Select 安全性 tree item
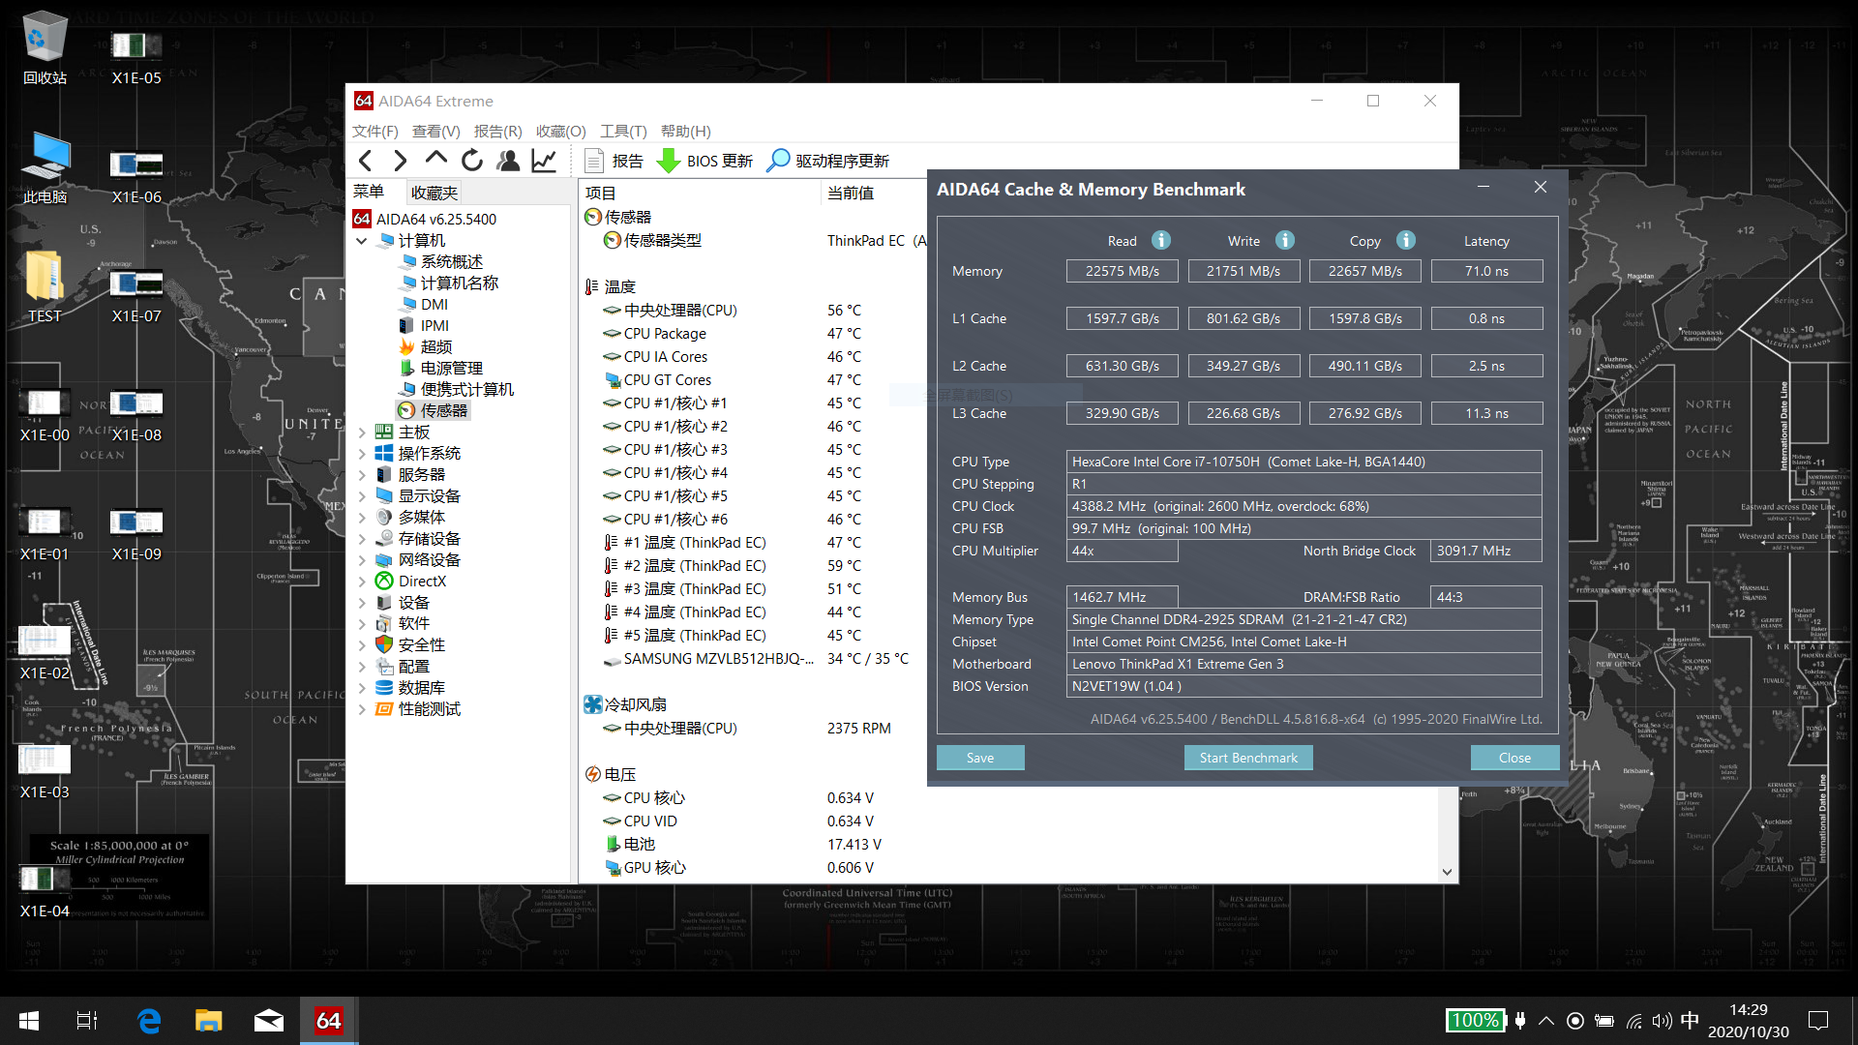This screenshot has height=1045, width=1858. coord(421,645)
